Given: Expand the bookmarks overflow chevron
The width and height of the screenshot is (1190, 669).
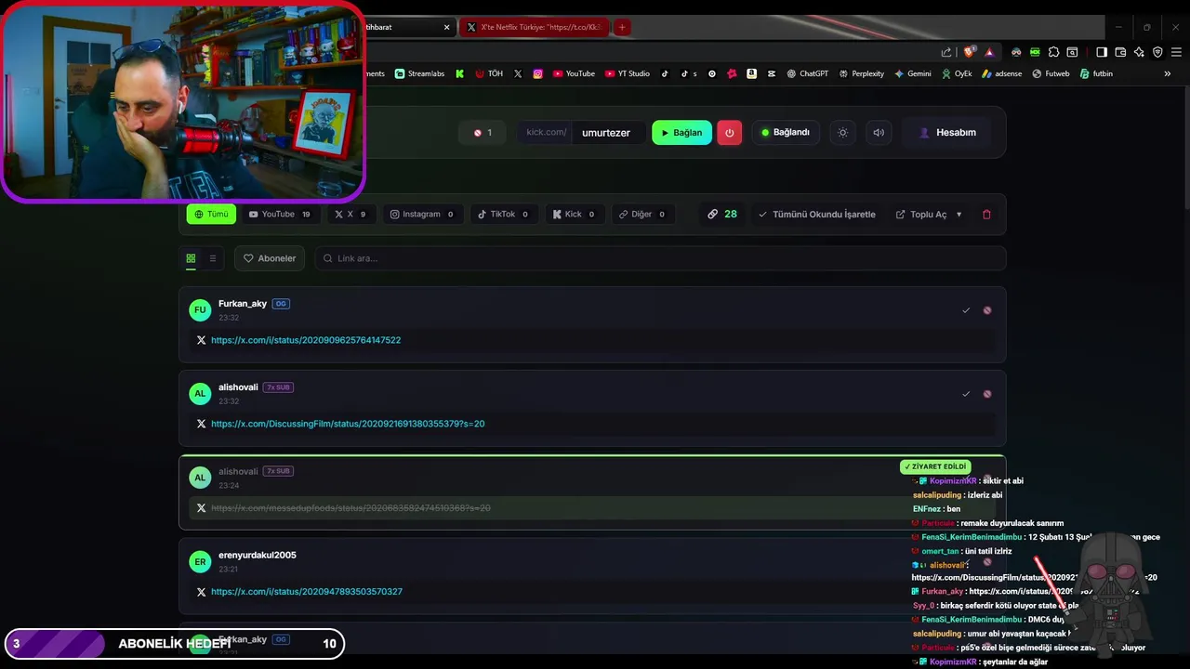Looking at the screenshot, I should [x=1168, y=73].
